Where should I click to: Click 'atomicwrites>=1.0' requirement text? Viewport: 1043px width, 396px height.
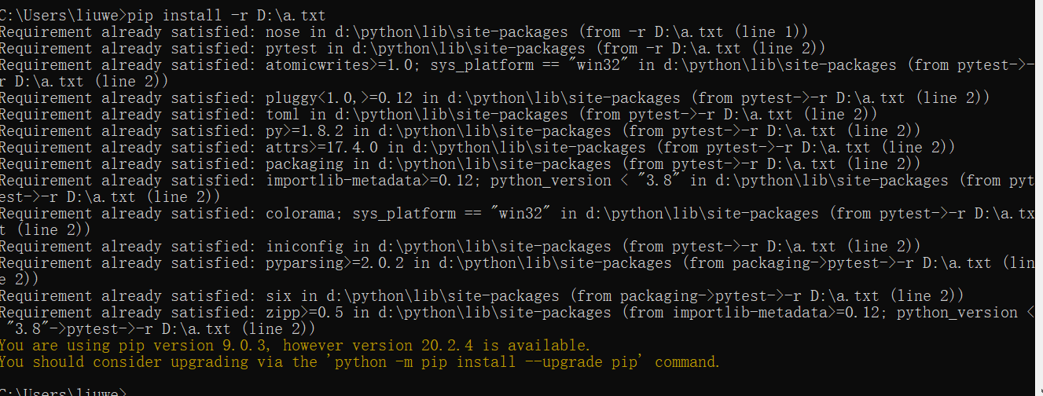click(x=340, y=65)
